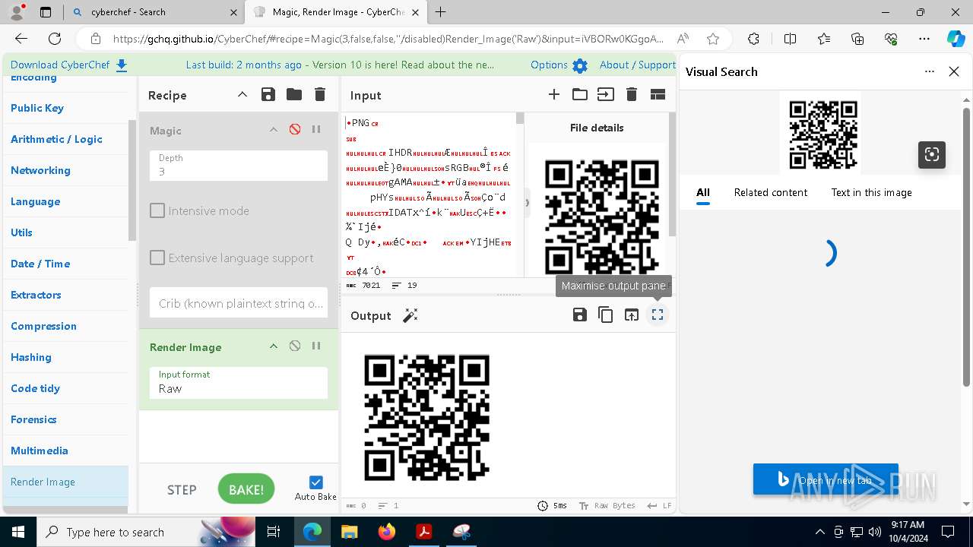Toggle Extensive language support checkbox
The width and height of the screenshot is (973, 547).
point(157,258)
